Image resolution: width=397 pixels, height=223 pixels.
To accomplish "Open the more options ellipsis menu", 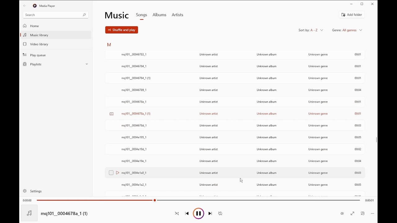I will 372,213.
